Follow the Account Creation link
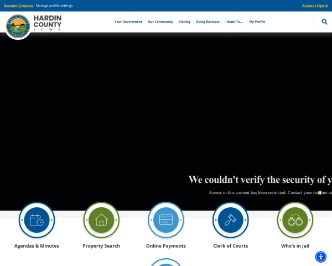Image resolution: width=332 pixels, height=266 pixels. pyautogui.click(x=18, y=6)
